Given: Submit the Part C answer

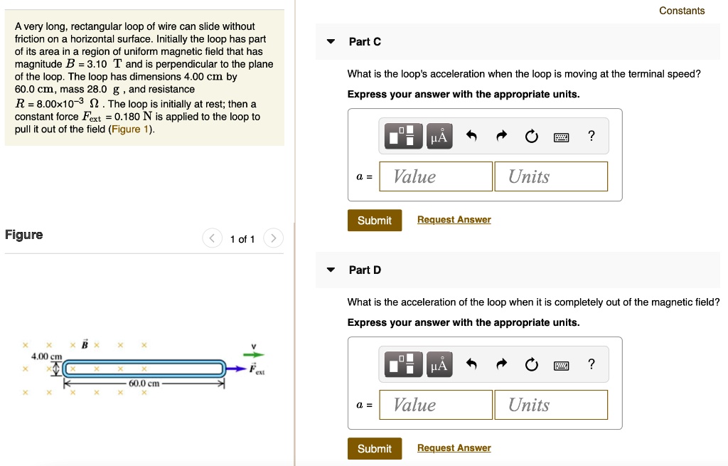Looking at the screenshot, I should click(x=374, y=221).
